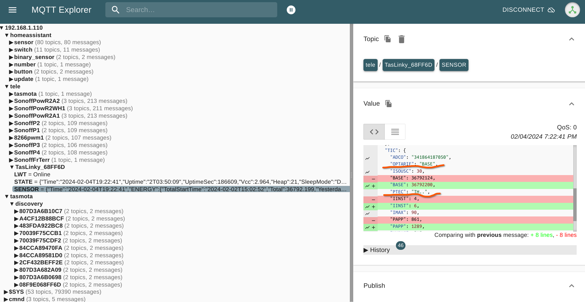Expand the History section
The image size is (585, 302).
(377, 250)
